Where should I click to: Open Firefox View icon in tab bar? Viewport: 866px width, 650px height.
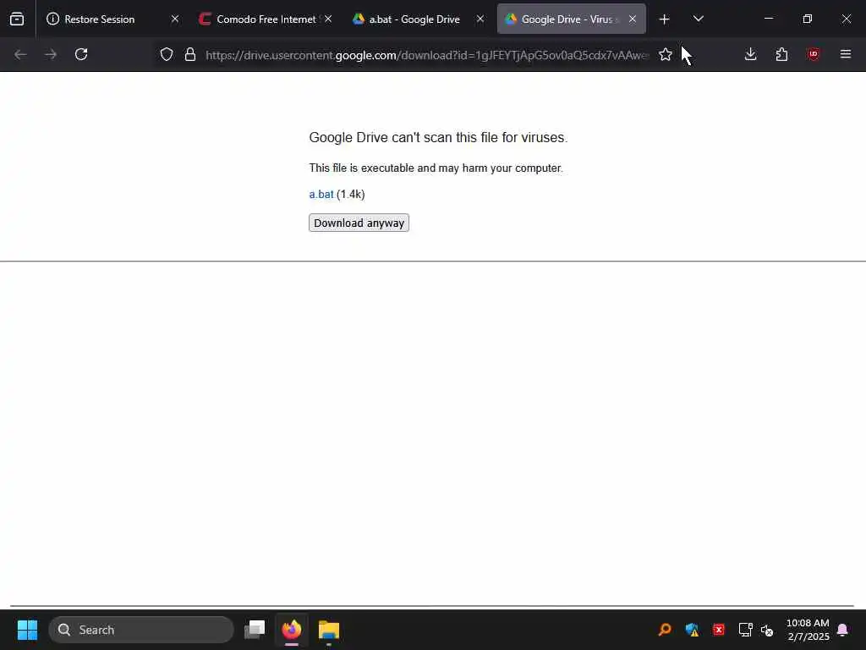click(x=17, y=19)
